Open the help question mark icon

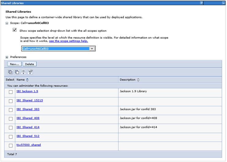point(201,3)
